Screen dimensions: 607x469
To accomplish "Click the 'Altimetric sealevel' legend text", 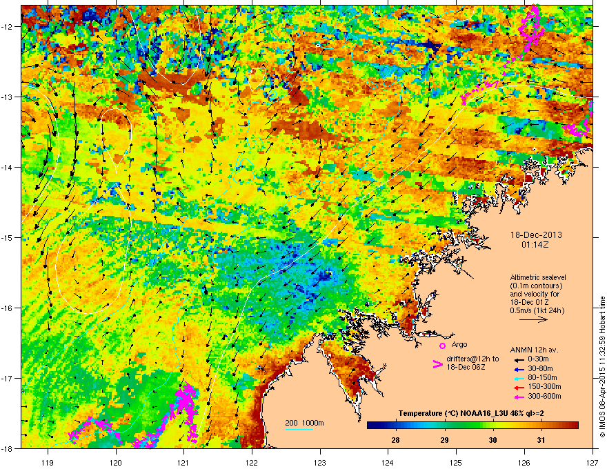I will point(538,277).
